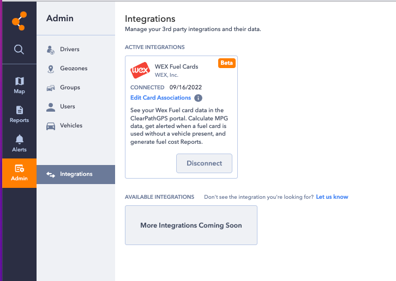Click the Drivers person icon
The height and width of the screenshot is (281, 396).
pos(51,50)
